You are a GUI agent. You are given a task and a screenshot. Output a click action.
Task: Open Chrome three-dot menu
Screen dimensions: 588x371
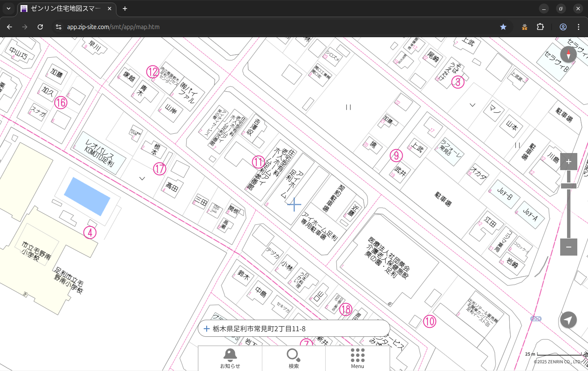coord(579,27)
